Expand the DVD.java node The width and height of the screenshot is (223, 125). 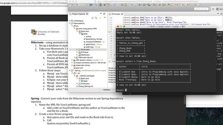pos(77,52)
